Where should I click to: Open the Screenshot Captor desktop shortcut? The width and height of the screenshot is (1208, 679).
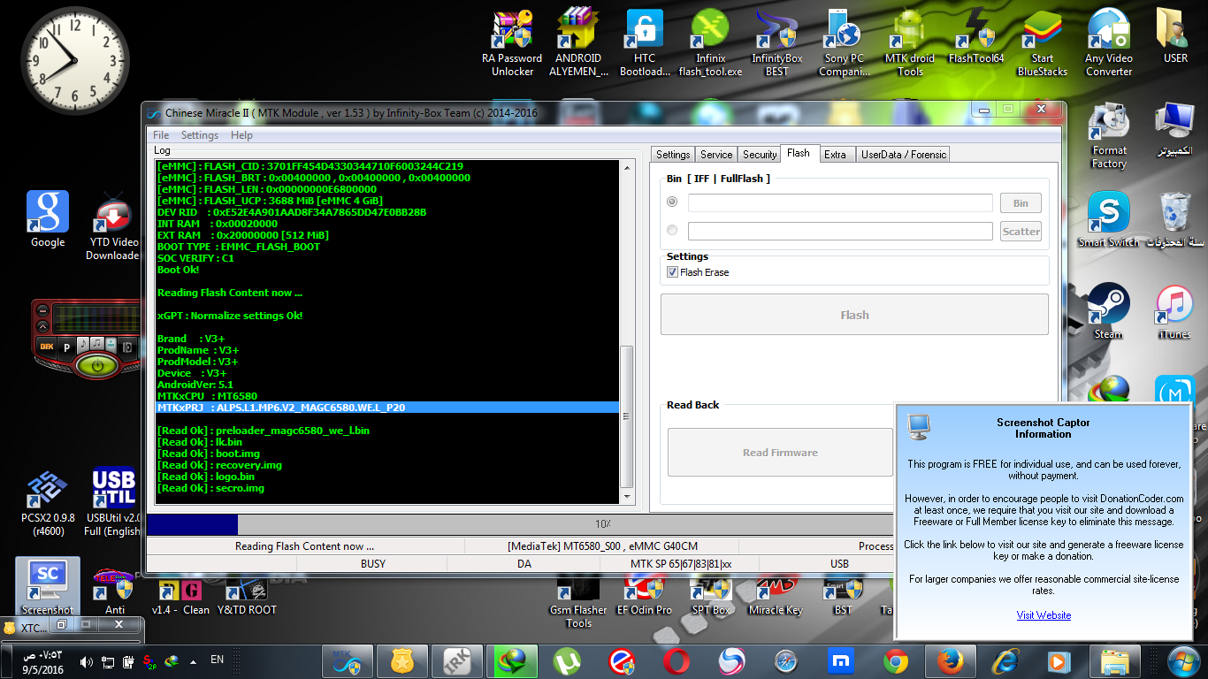[x=48, y=586]
